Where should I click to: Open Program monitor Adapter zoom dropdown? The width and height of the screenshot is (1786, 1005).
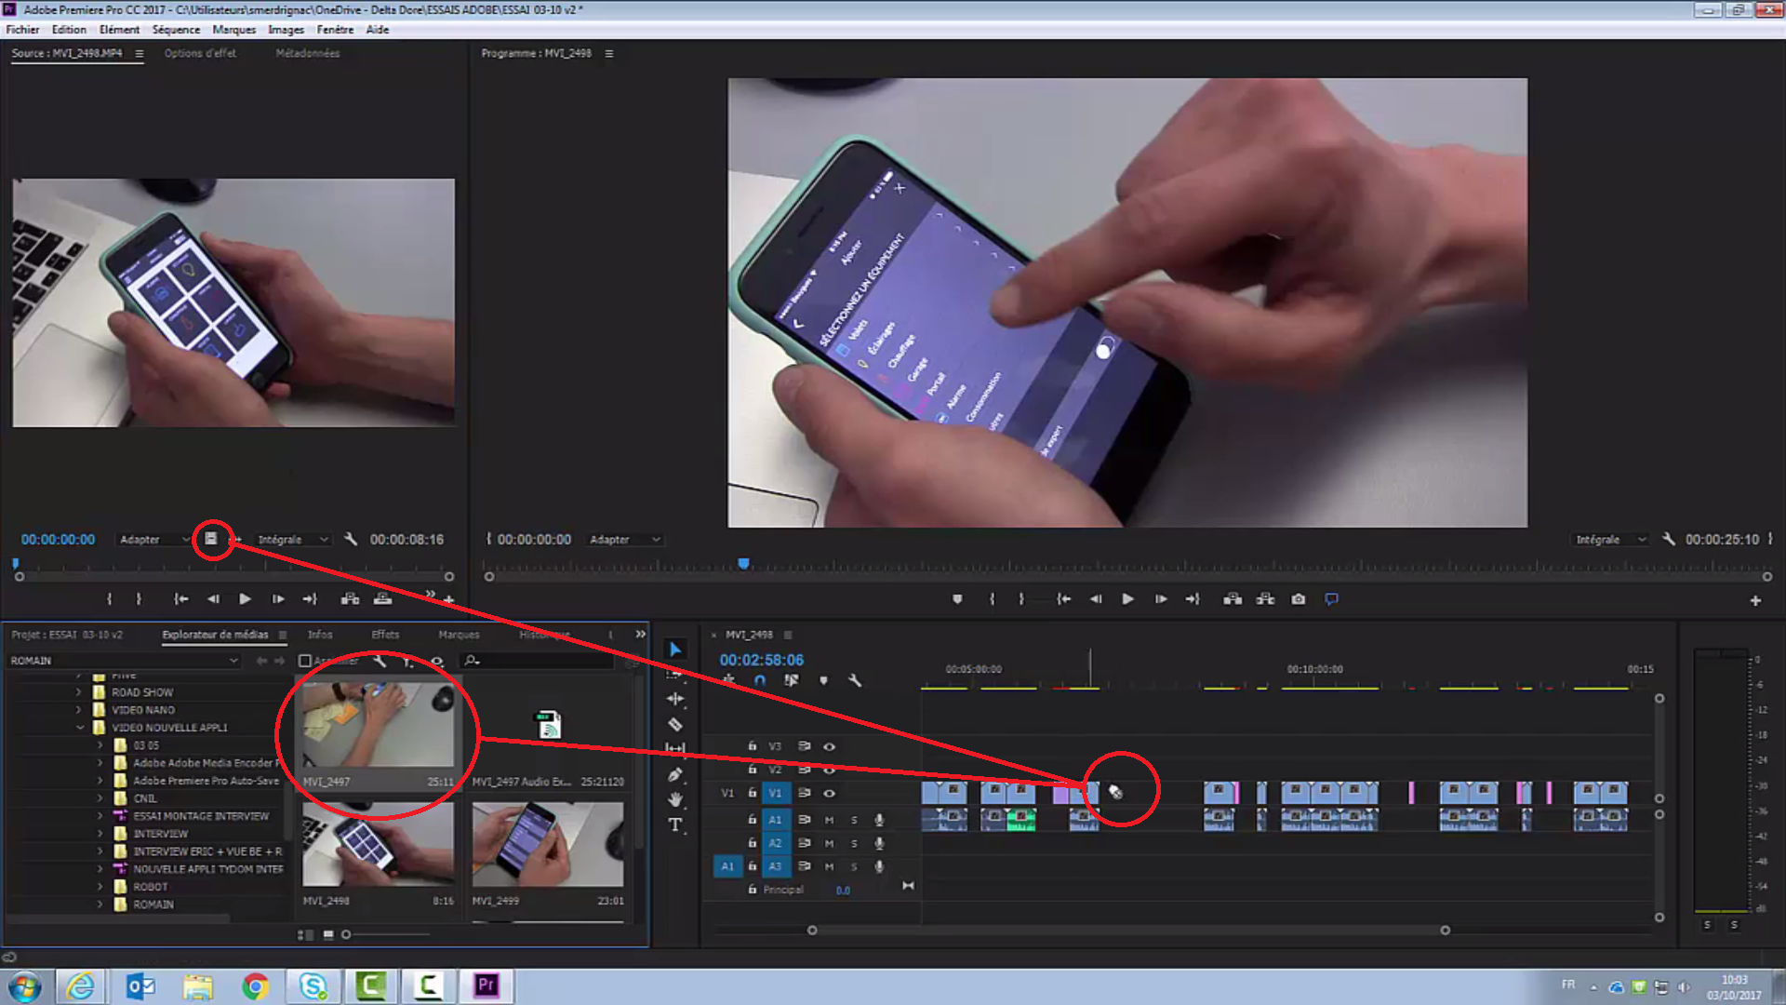pos(624,540)
